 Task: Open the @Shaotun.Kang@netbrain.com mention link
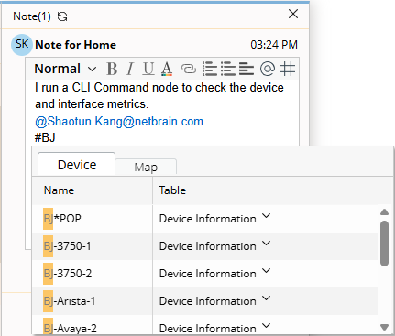pyautogui.click(x=119, y=122)
